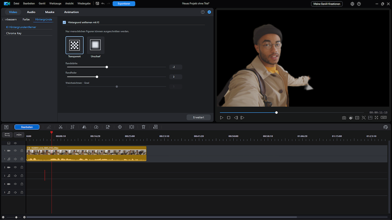Uncheck 'Hintergrund entfernen mit KI' checkbox

pos(64,23)
